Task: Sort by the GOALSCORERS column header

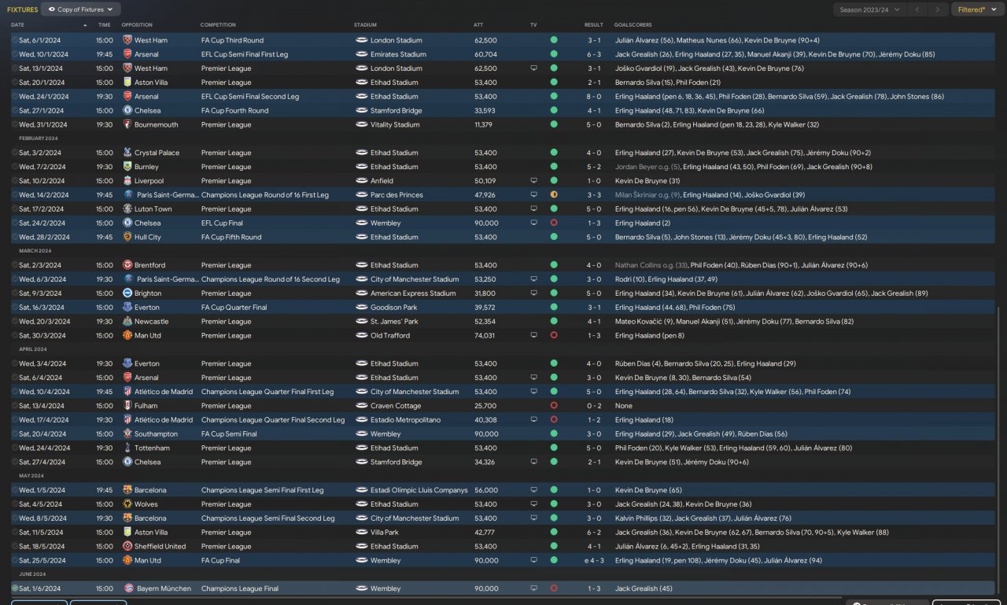Action: point(633,25)
